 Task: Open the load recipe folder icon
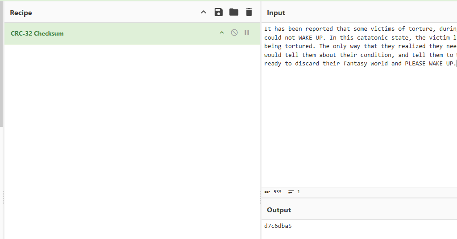coord(234,12)
